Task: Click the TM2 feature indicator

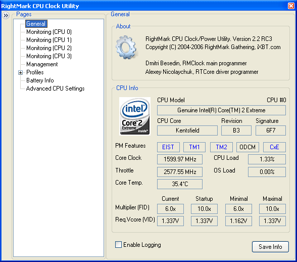Action: (221, 147)
